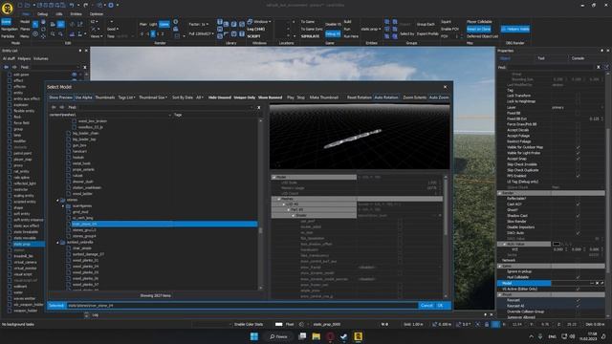Close the Select Model dialog

[445, 87]
